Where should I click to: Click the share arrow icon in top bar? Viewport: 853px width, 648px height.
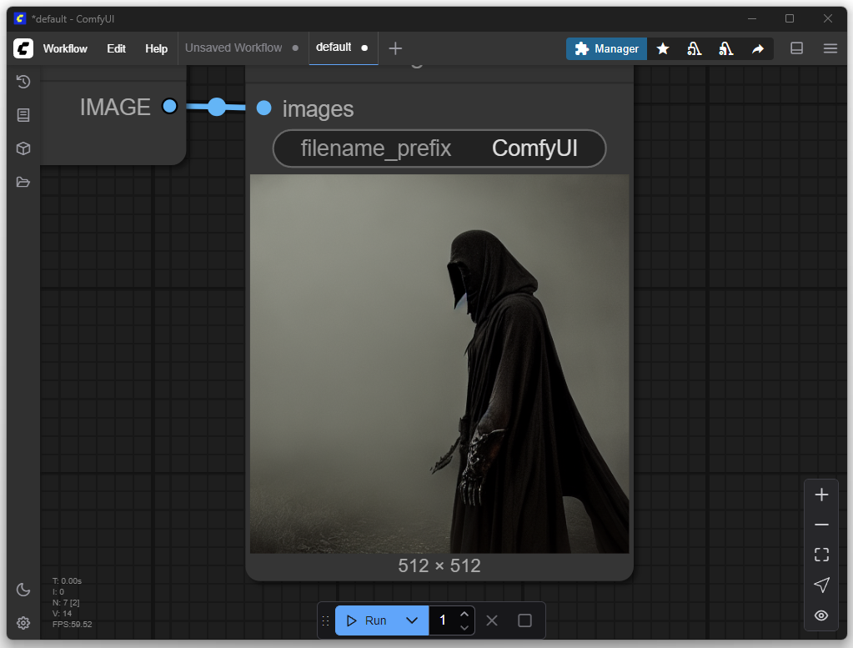pyautogui.click(x=757, y=49)
